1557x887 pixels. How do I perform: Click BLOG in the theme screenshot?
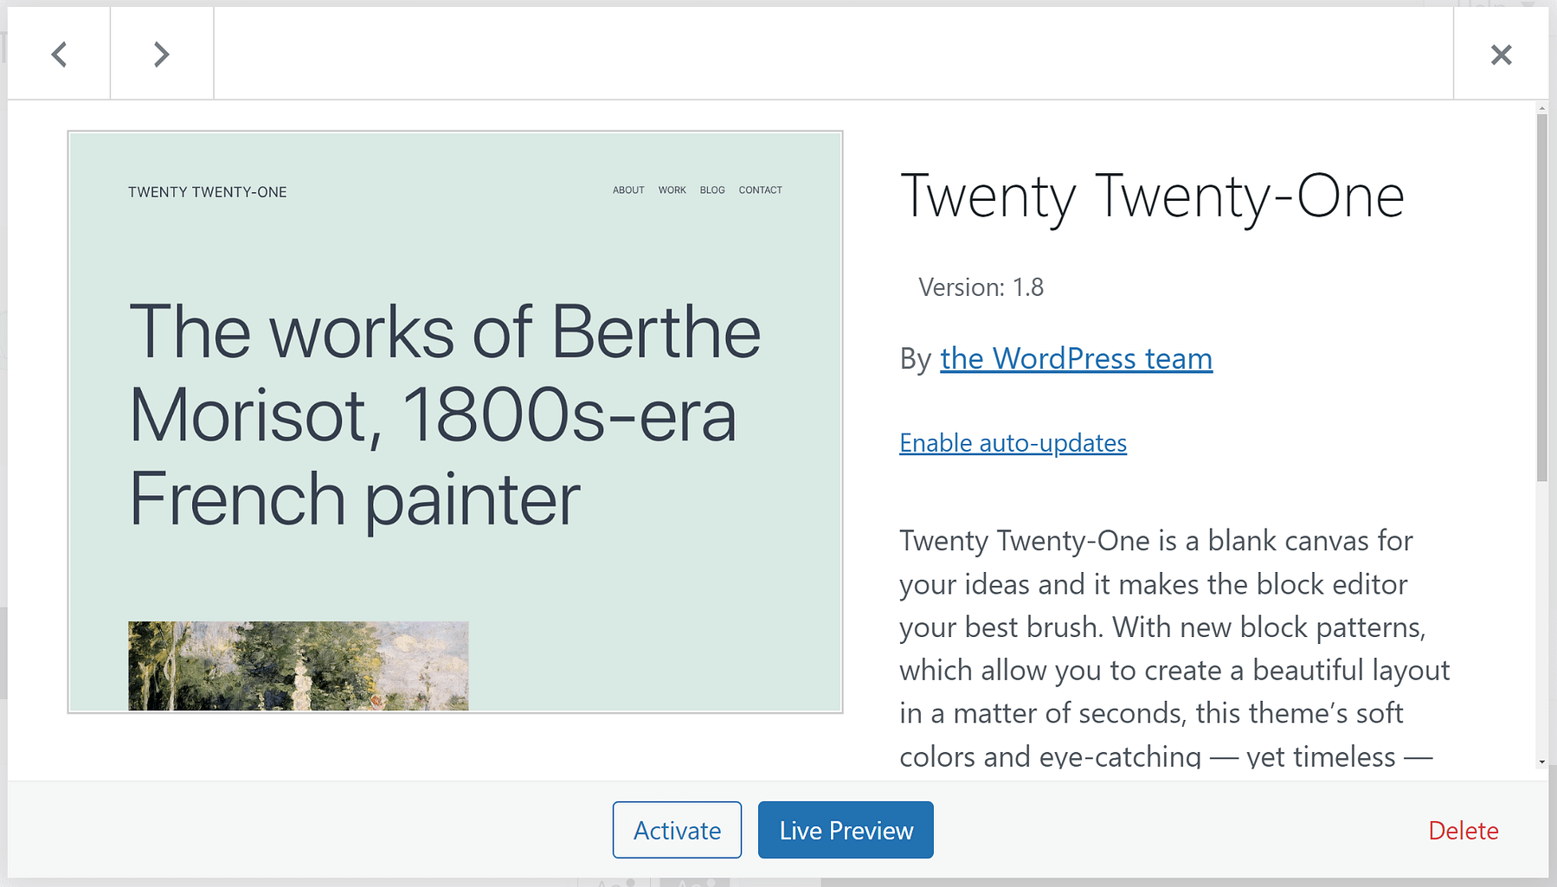(712, 190)
